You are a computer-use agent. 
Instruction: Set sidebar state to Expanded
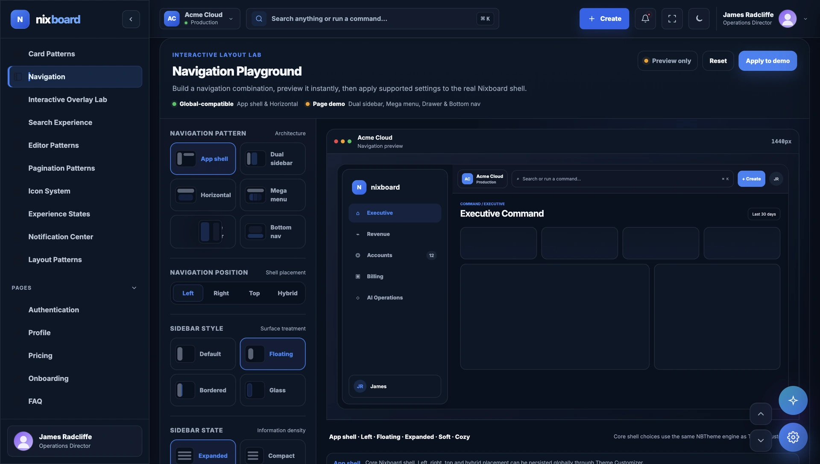point(203,452)
